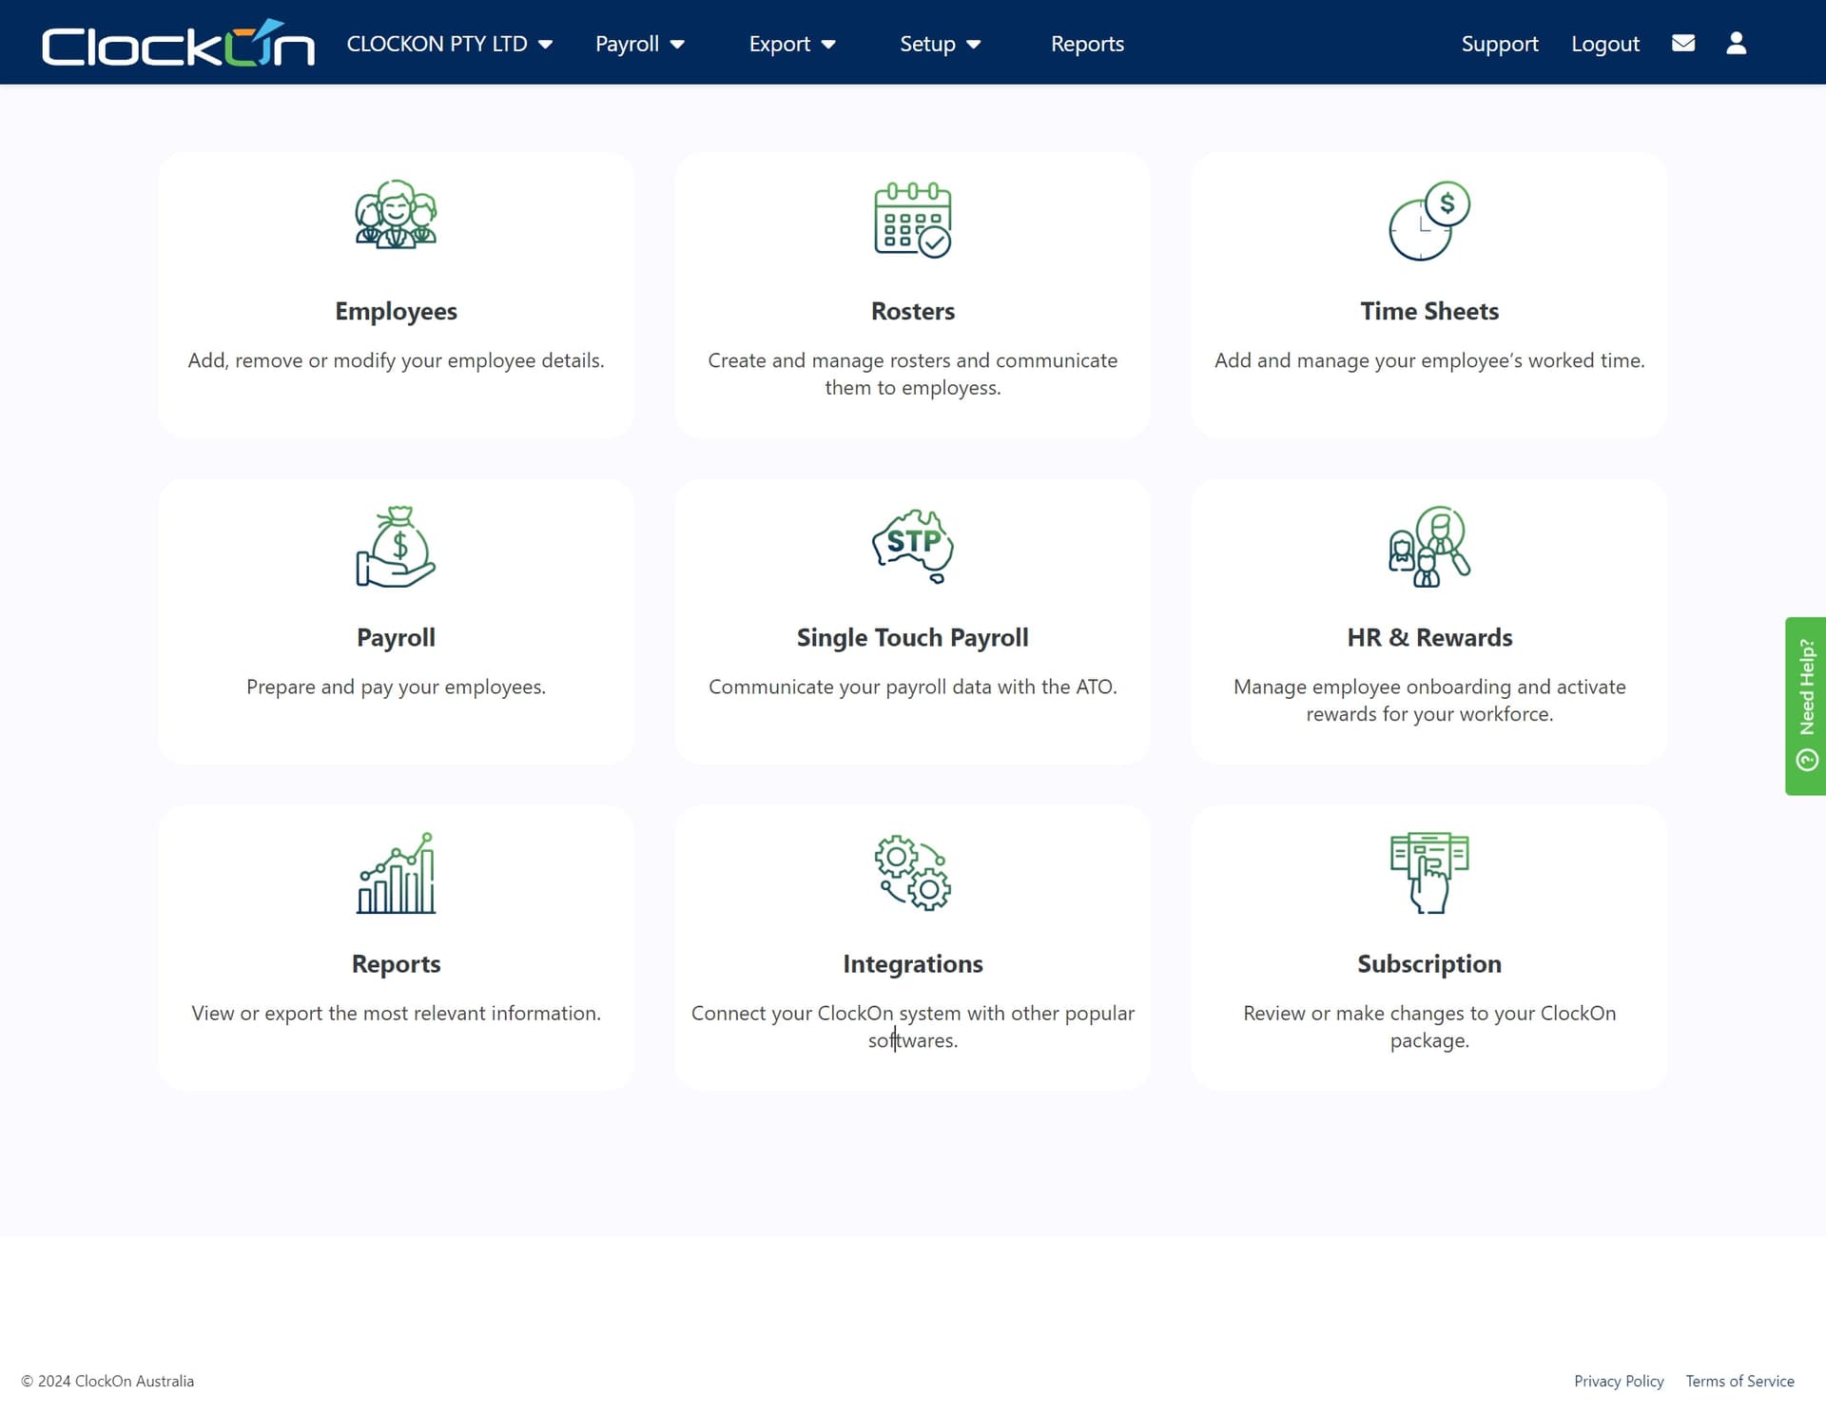Screen dimensions: 1826x1413
Task: Open the Time Sheets card title
Action: point(1429,311)
